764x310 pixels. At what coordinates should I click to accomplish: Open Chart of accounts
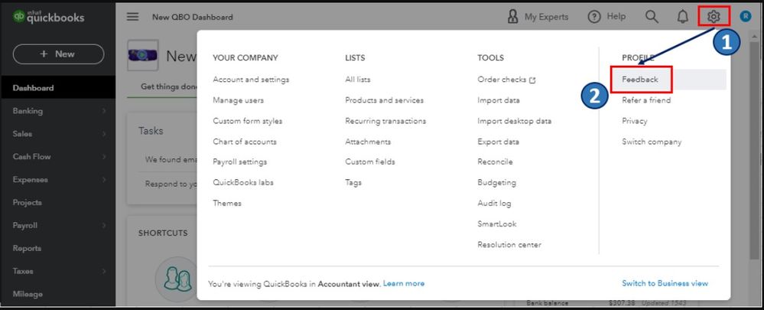pos(245,142)
